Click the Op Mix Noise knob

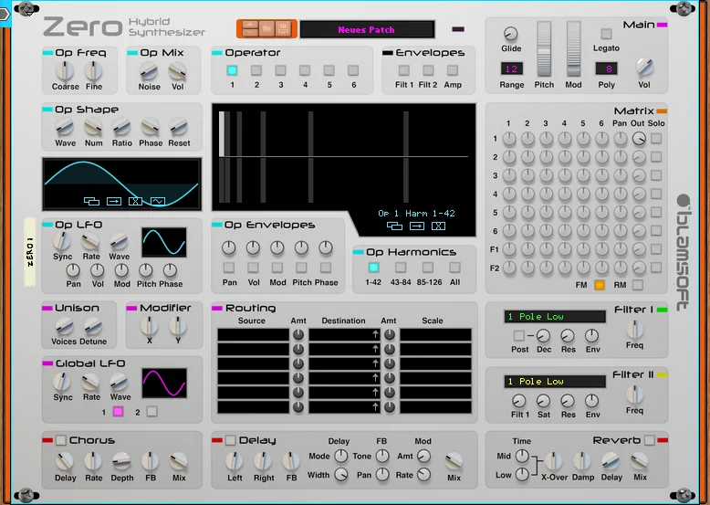pos(149,71)
